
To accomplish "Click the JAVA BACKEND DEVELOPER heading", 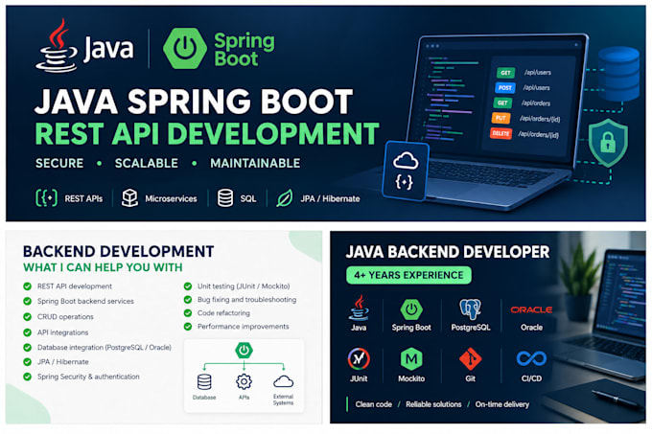I will click(x=448, y=252).
